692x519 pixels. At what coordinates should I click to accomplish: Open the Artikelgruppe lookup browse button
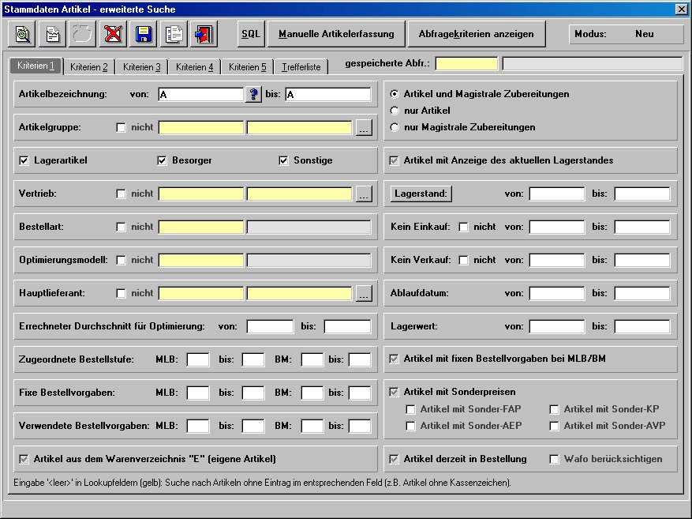(x=363, y=128)
